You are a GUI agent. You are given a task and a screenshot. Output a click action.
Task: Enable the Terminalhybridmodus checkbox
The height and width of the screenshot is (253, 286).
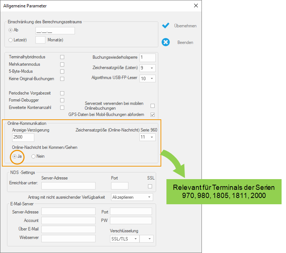pyautogui.click(x=62, y=57)
